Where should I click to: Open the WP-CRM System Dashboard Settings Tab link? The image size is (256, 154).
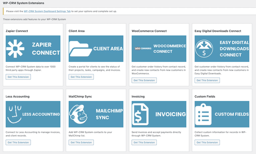[47, 11]
